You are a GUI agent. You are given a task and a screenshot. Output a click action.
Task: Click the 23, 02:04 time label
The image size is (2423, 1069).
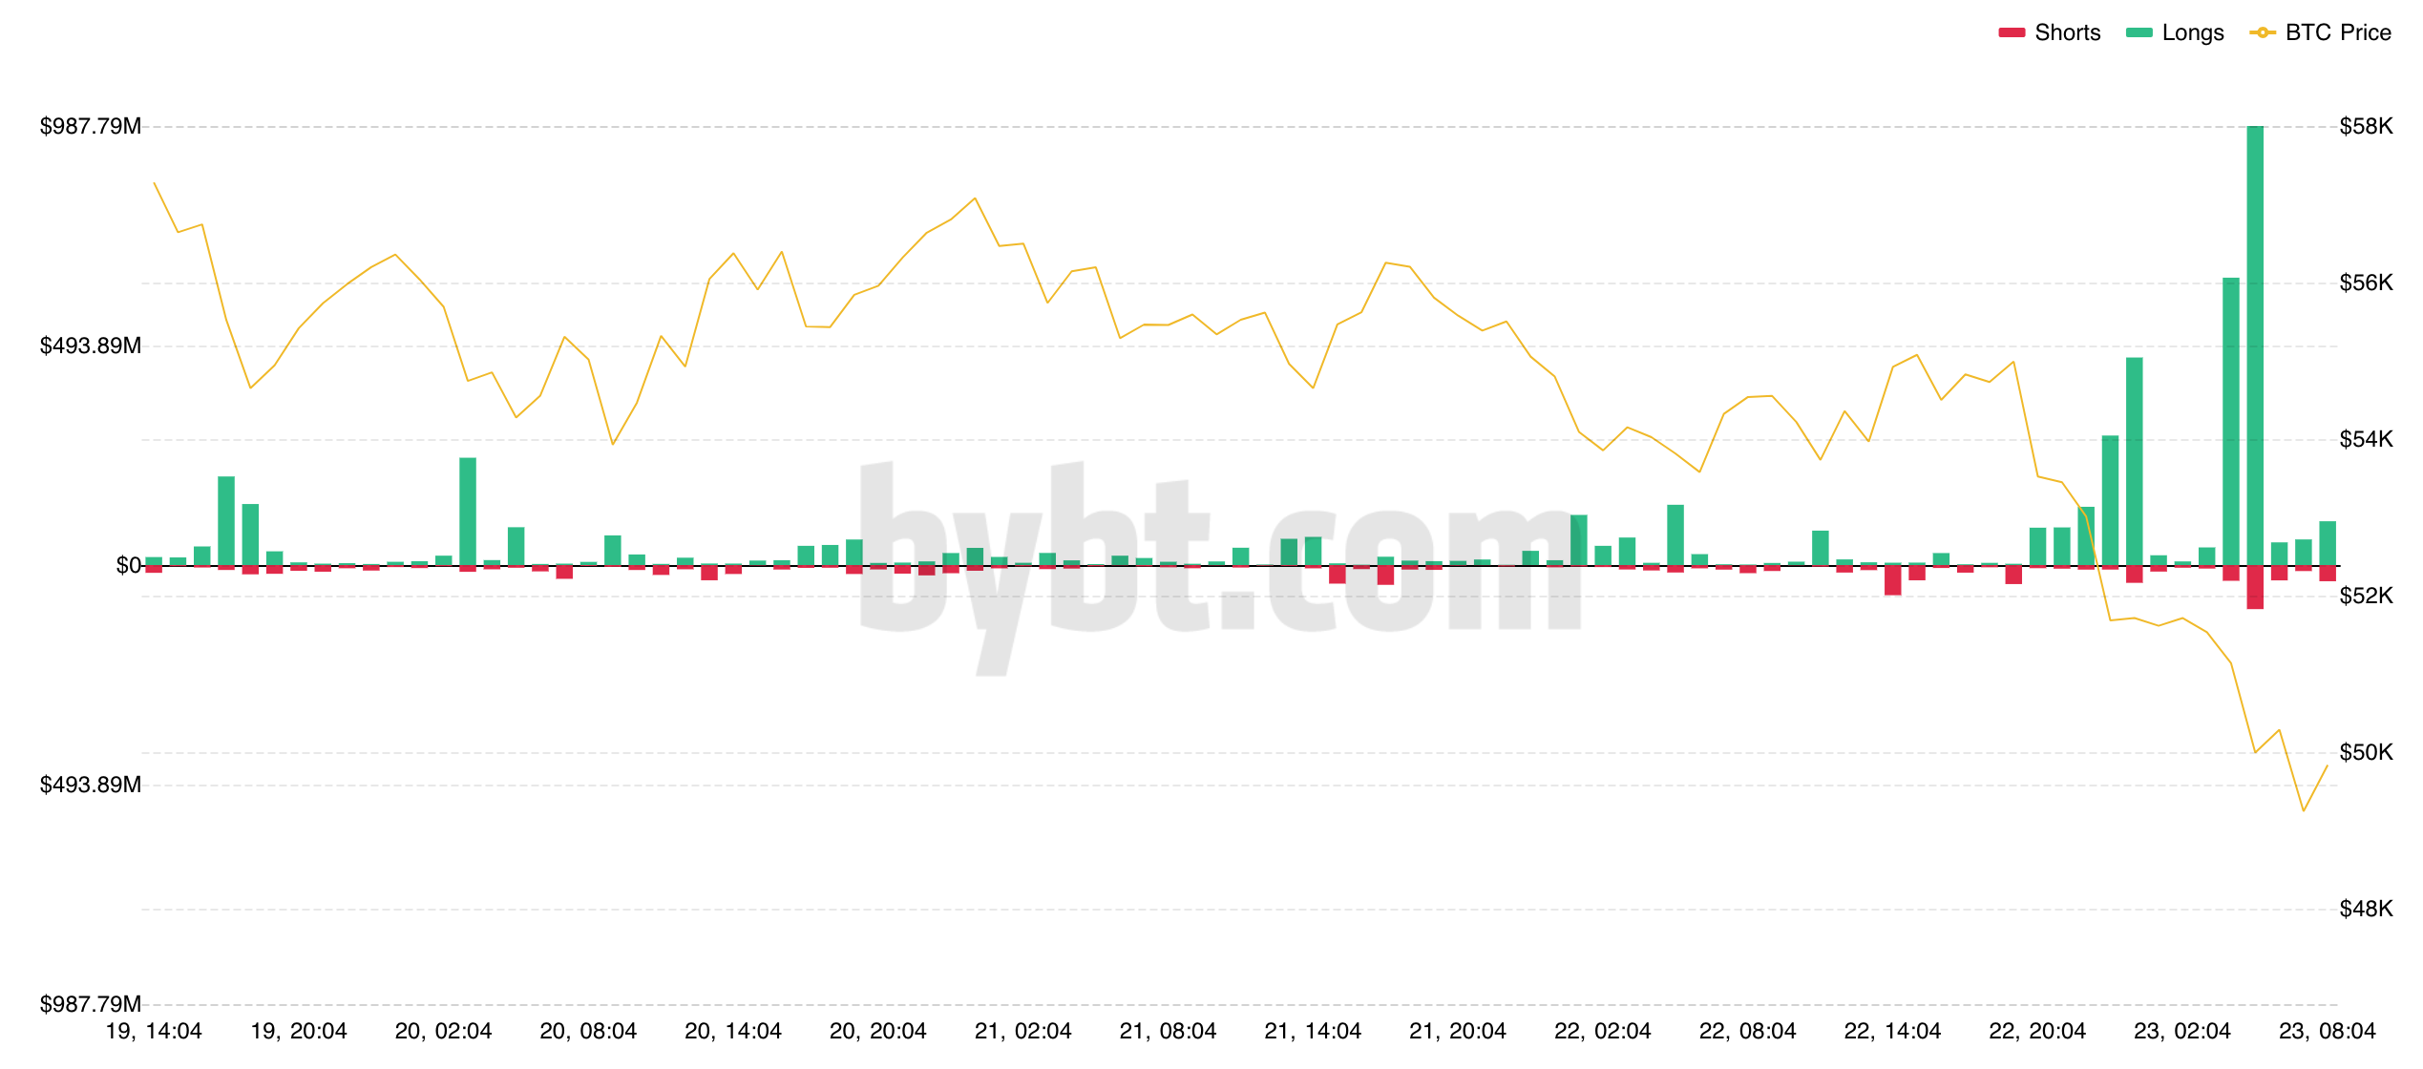[2182, 1032]
